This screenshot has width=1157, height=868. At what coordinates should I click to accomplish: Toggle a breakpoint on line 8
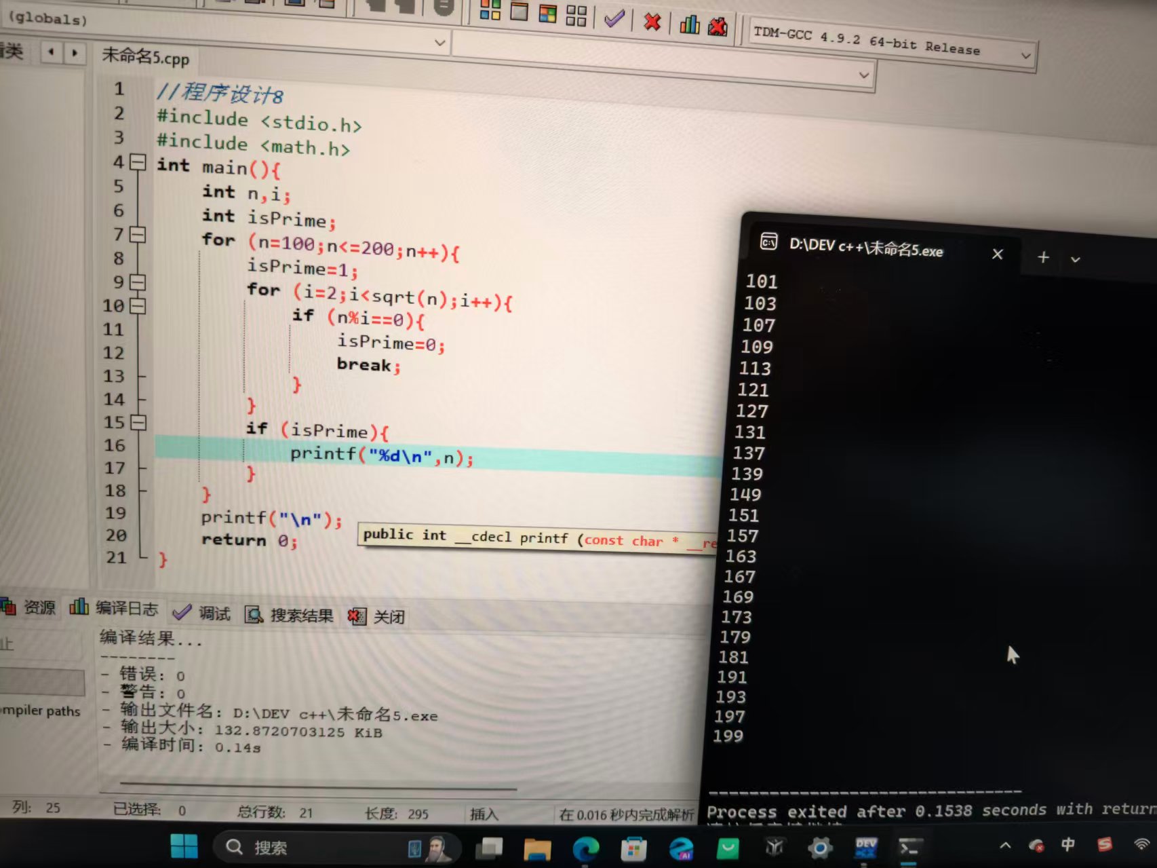pyautogui.click(x=119, y=258)
